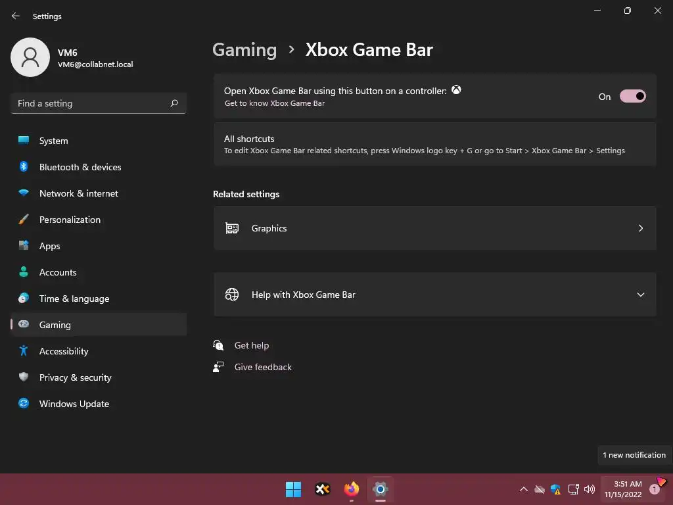Open Get to know Xbox Game Bar link
673x505 pixels.
275,103
